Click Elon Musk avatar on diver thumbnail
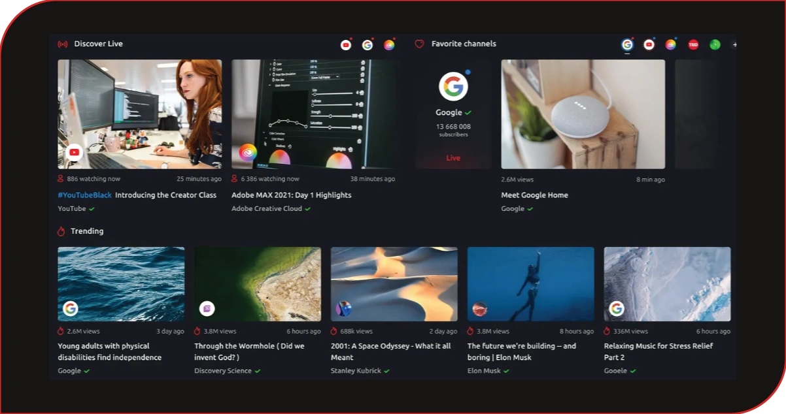The width and height of the screenshot is (786, 414). [480, 308]
